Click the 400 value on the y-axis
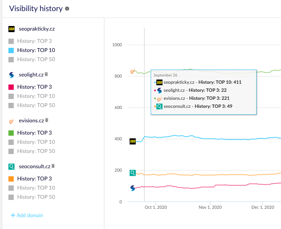Image resolution: width=281 pixels, height=229 pixels. click(118, 139)
